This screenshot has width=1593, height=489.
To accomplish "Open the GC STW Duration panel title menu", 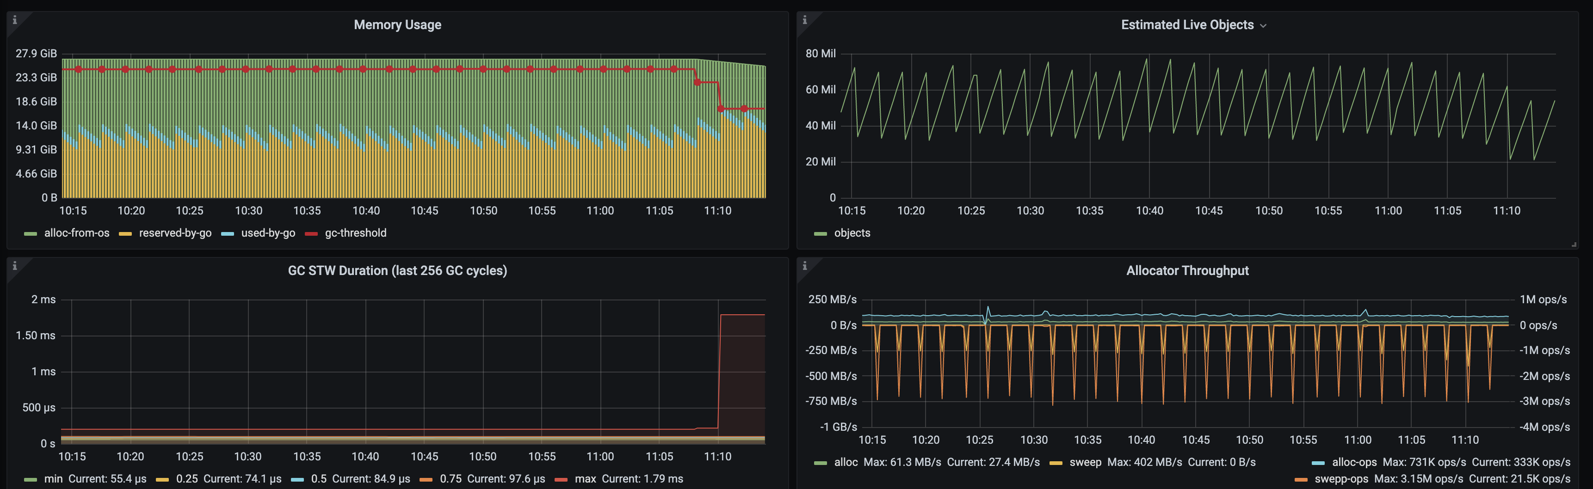I will 397,271.
